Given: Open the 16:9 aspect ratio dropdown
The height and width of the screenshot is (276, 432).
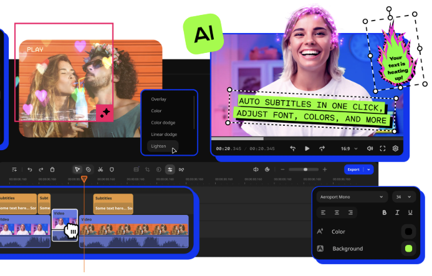Looking at the screenshot, I should pyautogui.click(x=348, y=149).
